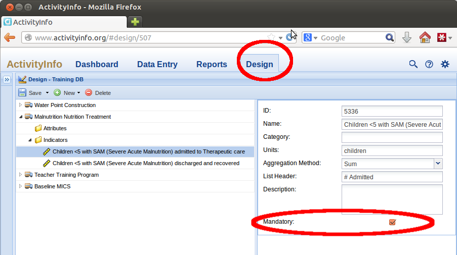Click the empty Category field

[x=392, y=137]
